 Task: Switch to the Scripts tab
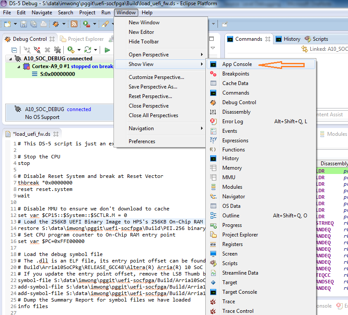coord(320,39)
